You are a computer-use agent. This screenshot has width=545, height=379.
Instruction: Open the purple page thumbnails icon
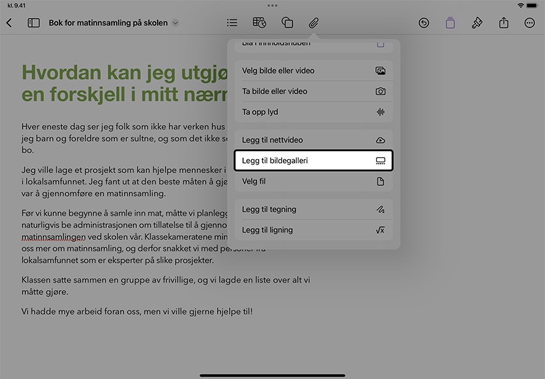click(450, 23)
